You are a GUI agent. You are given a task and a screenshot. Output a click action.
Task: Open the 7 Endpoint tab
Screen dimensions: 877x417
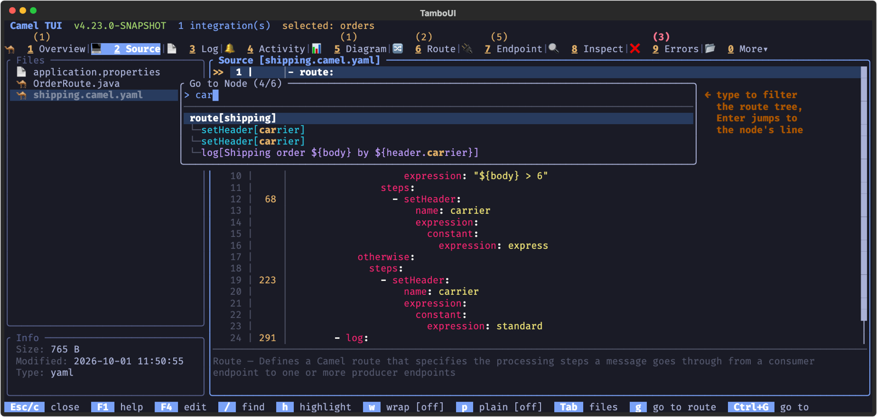tap(513, 49)
